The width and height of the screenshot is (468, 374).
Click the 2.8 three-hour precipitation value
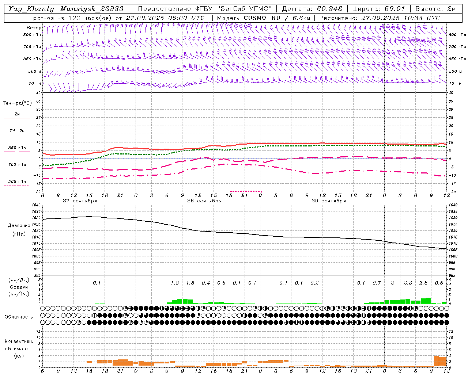[x=423, y=283]
